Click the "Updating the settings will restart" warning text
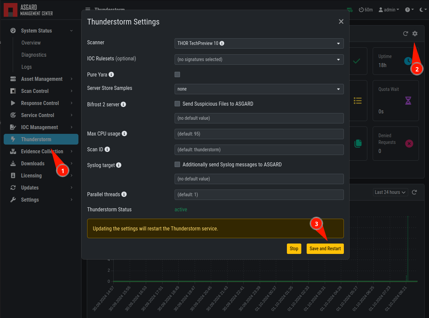Image resolution: width=429 pixels, height=318 pixels. point(156,228)
